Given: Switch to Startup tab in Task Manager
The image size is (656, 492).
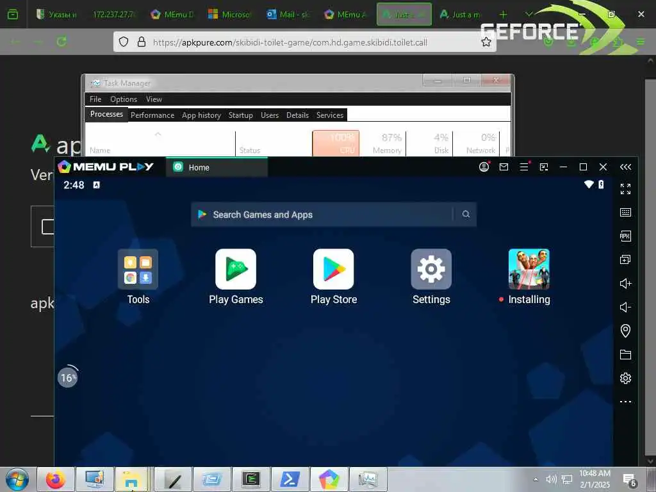Looking at the screenshot, I should pyautogui.click(x=241, y=115).
